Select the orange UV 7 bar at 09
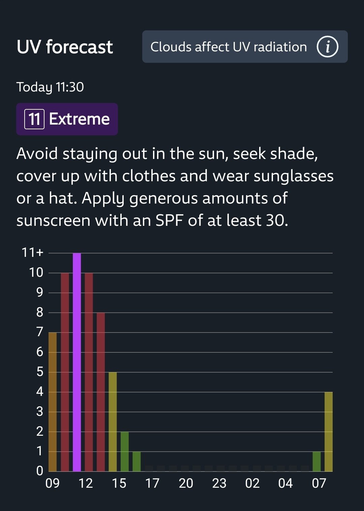The width and height of the screenshot is (364, 511). (53, 402)
